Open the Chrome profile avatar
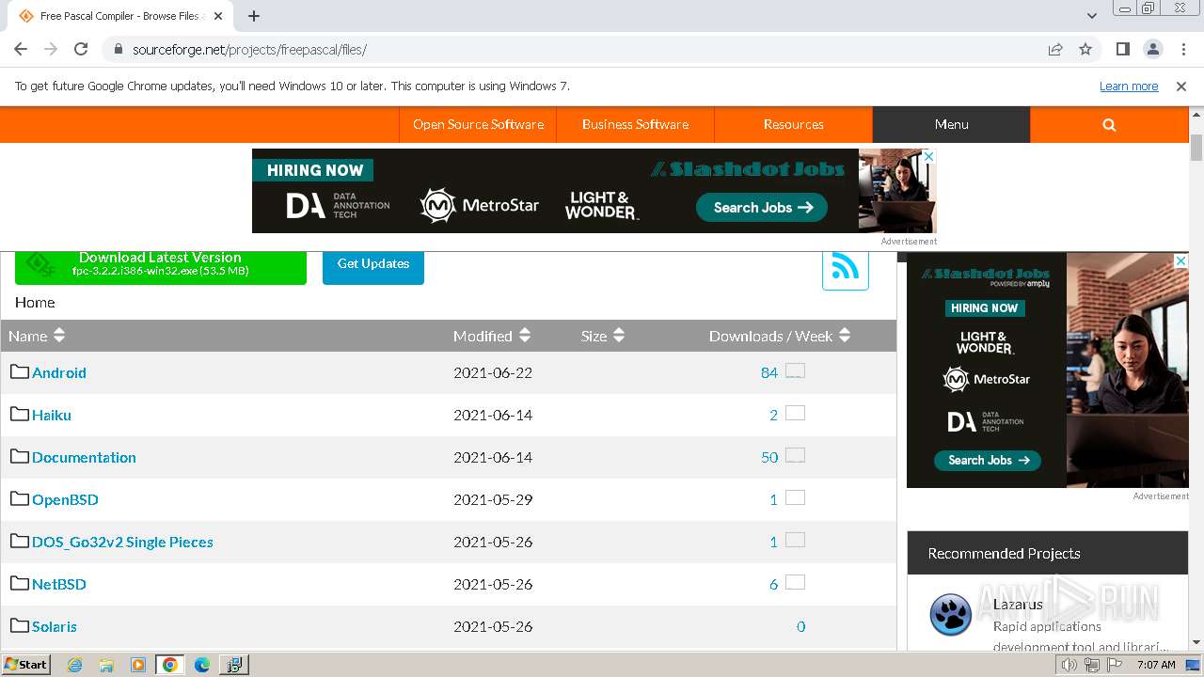This screenshot has height=677, width=1204. coord(1152,49)
